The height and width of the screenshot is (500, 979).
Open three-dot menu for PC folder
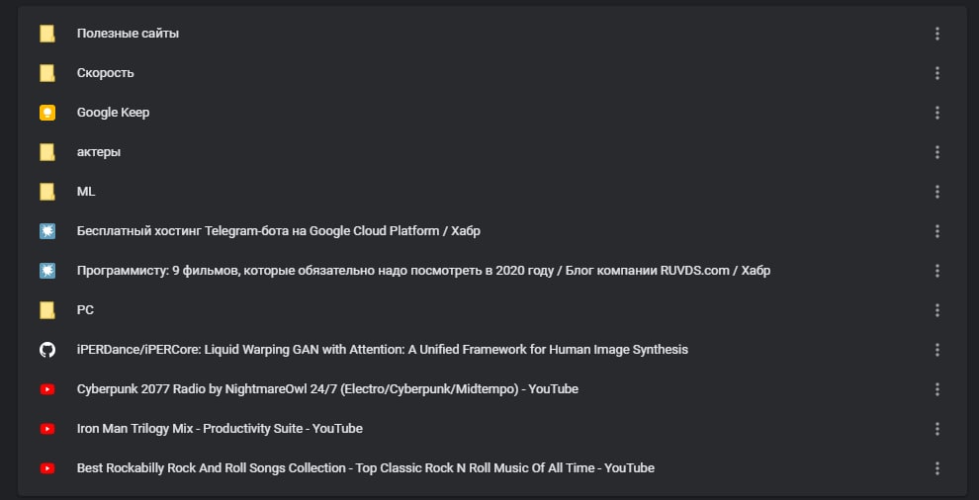pos(936,310)
